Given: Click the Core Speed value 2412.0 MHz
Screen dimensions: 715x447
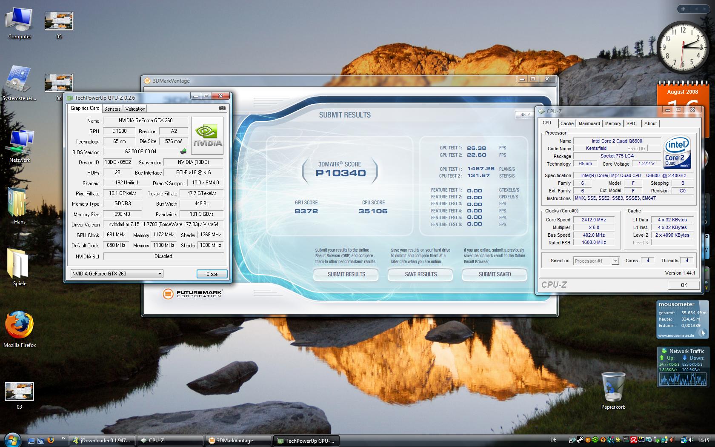Looking at the screenshot, I should tap(594, 220).
